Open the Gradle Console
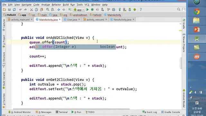The image size is (206, 116). tap(171, 112)
